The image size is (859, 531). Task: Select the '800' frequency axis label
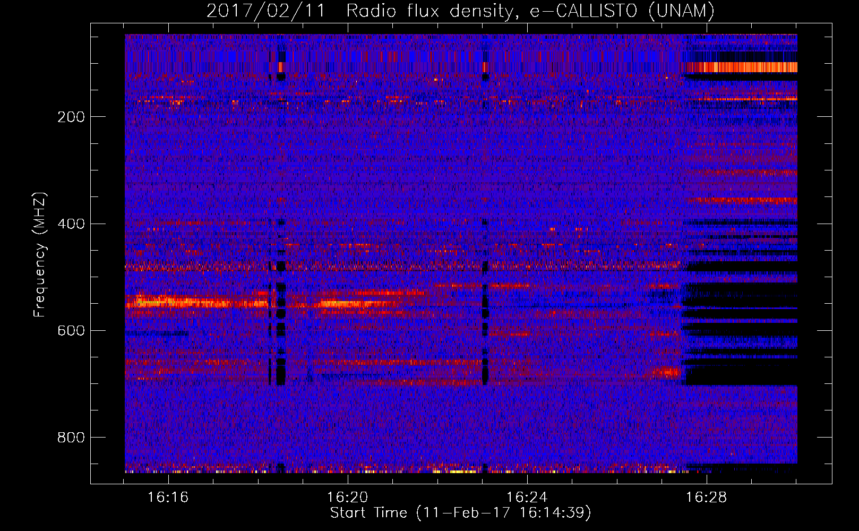click(71, 438)
